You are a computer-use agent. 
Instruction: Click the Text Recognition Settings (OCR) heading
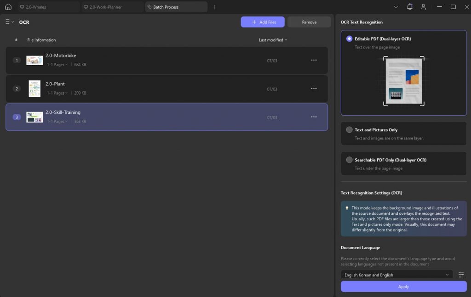[371, 193]
